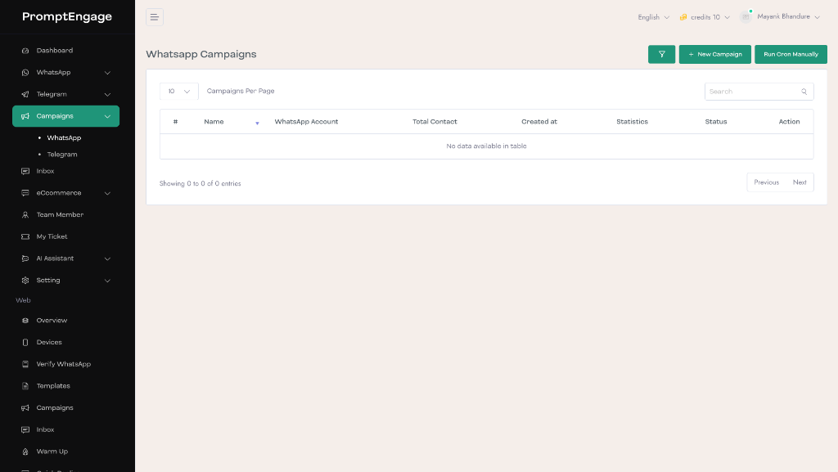
Task: Click the '#' column header
Action: (x=175, y=122)
